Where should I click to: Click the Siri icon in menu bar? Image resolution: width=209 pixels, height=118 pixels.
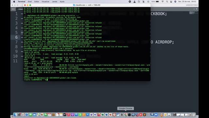click(175, 2)
